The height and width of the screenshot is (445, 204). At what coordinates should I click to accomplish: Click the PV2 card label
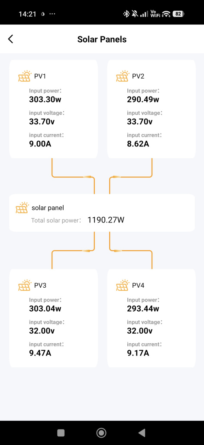coord(138,76)
